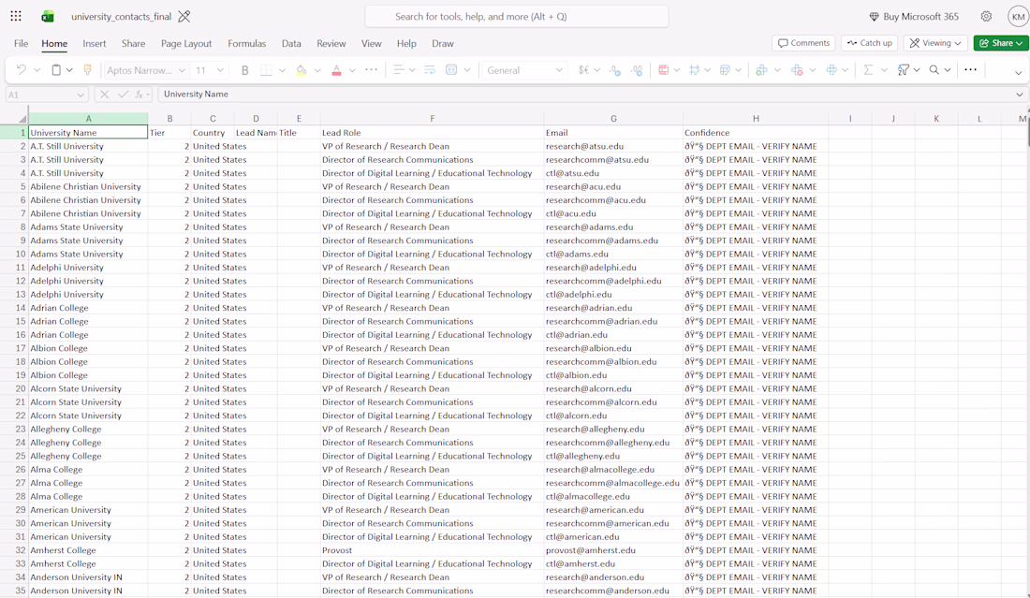The image size is (1030, 598).
Task: Click the fill color bucket icon
Action: pyautogui.click(x=301, y=70)
